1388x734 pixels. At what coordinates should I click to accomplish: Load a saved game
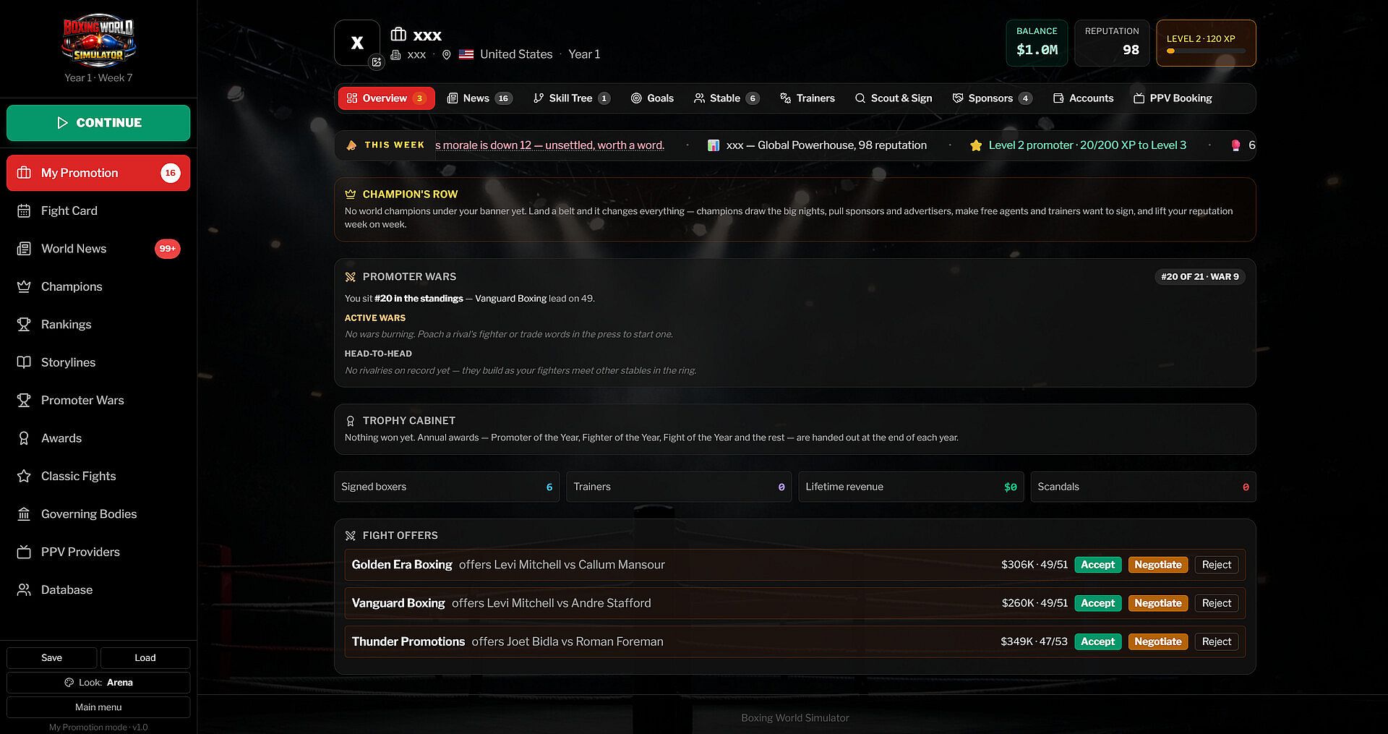point(145,658)
